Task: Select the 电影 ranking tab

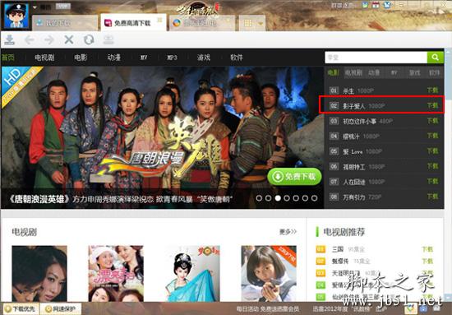Action: (x=334, y=72)
